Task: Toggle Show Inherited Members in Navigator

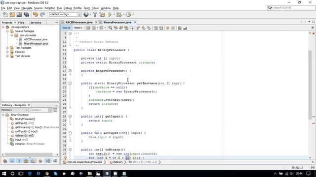Action: (5, 161)
